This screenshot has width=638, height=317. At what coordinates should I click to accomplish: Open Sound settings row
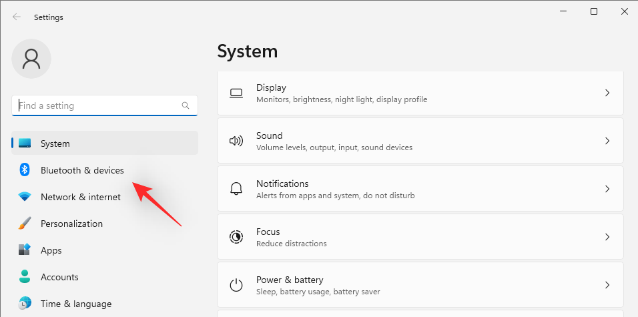420,141
